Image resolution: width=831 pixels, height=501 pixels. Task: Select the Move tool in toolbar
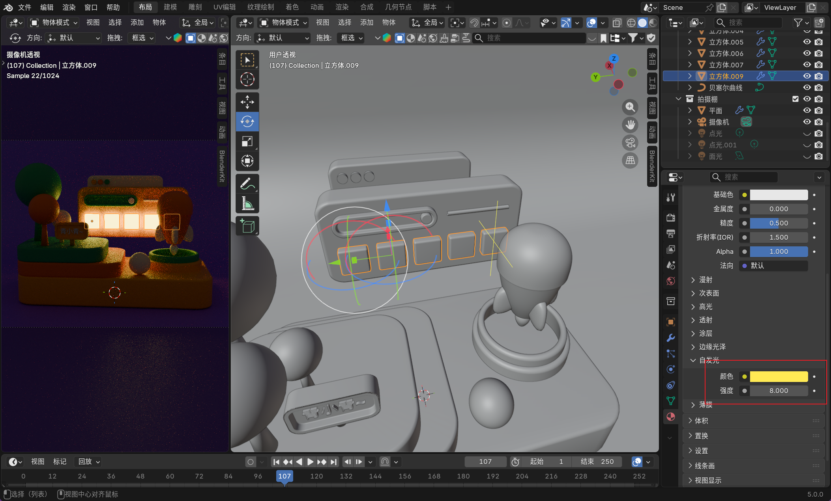coord(247,102)
